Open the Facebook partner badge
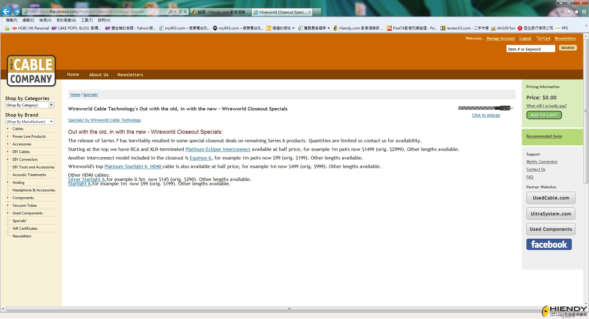This screenshot has width=589, height=319. coord(549,244)
